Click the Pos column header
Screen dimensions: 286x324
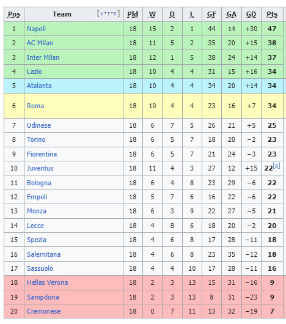point(14,14)
